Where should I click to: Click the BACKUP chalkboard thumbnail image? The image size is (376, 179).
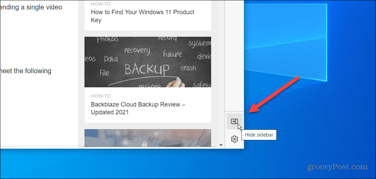(x=148, y=62)
